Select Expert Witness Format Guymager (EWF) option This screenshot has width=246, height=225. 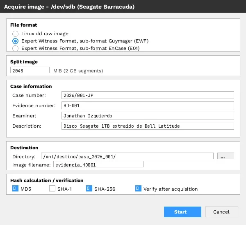tap(16, 41)
